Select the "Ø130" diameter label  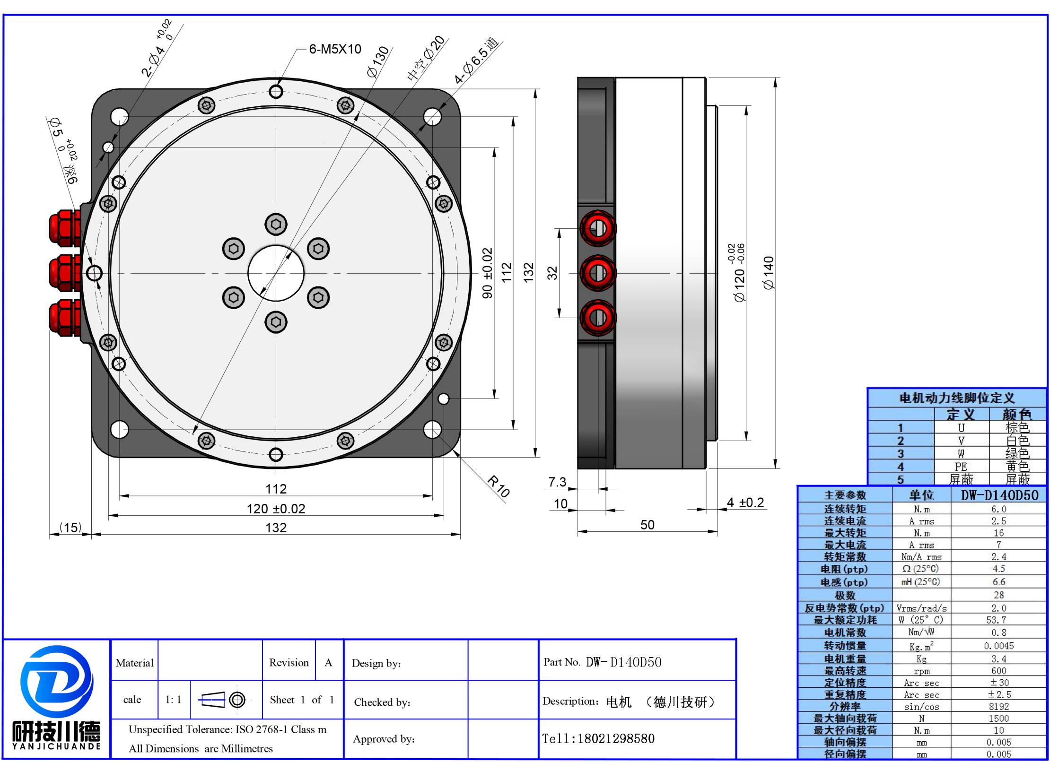(378, 62)
